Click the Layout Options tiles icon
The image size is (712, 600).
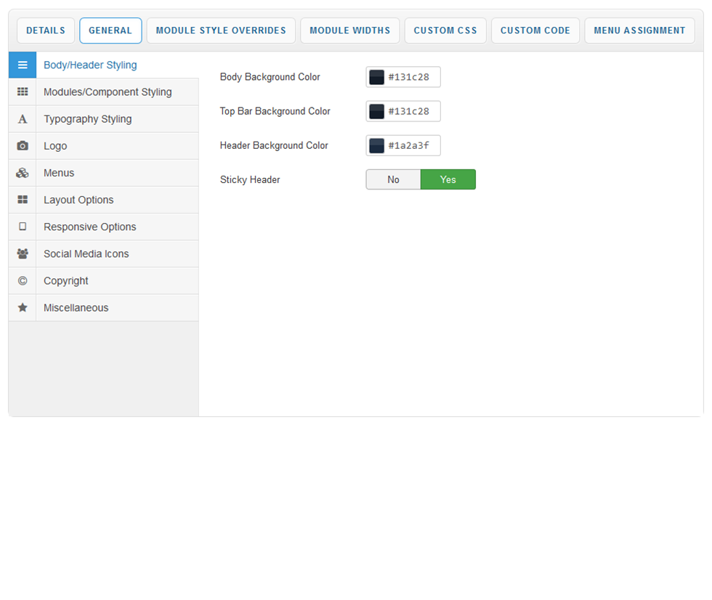pos(23,200)
